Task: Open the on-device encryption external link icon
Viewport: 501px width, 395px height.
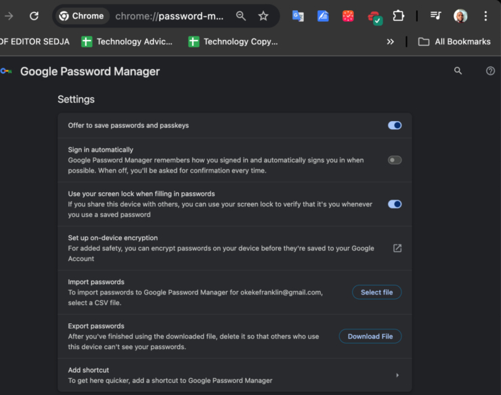Action: point(397,248)
